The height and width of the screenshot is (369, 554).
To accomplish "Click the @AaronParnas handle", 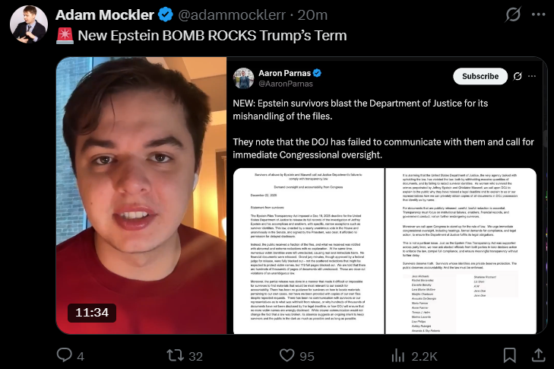I will point(286,84).
